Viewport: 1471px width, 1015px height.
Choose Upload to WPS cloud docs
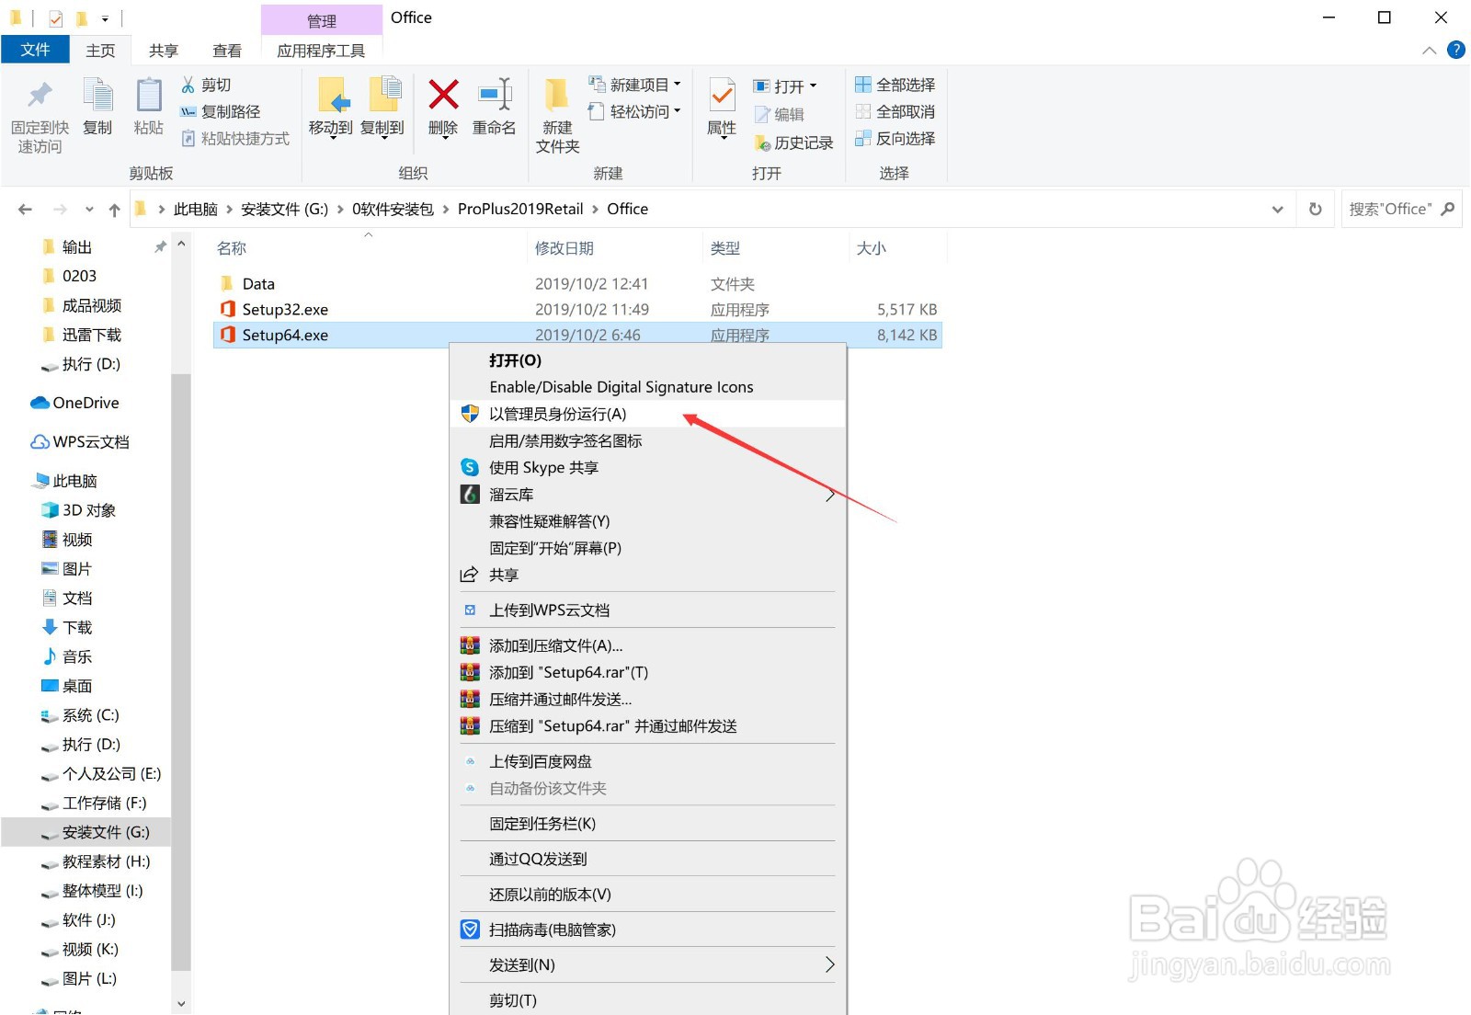click(x=647, y=610)
